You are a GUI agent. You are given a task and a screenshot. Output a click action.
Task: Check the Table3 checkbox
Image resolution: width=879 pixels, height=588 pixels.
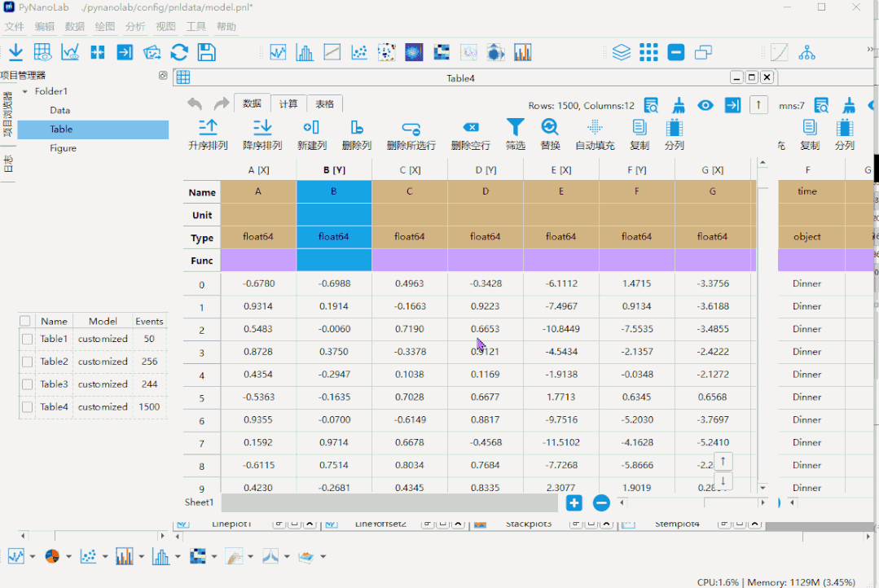coord(27,384)
